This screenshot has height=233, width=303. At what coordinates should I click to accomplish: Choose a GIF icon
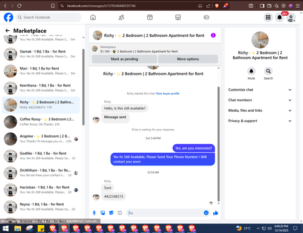120,213
